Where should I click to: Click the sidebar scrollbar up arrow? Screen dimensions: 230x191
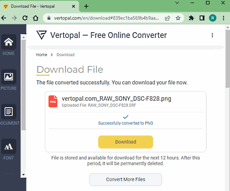pos(24,37)
